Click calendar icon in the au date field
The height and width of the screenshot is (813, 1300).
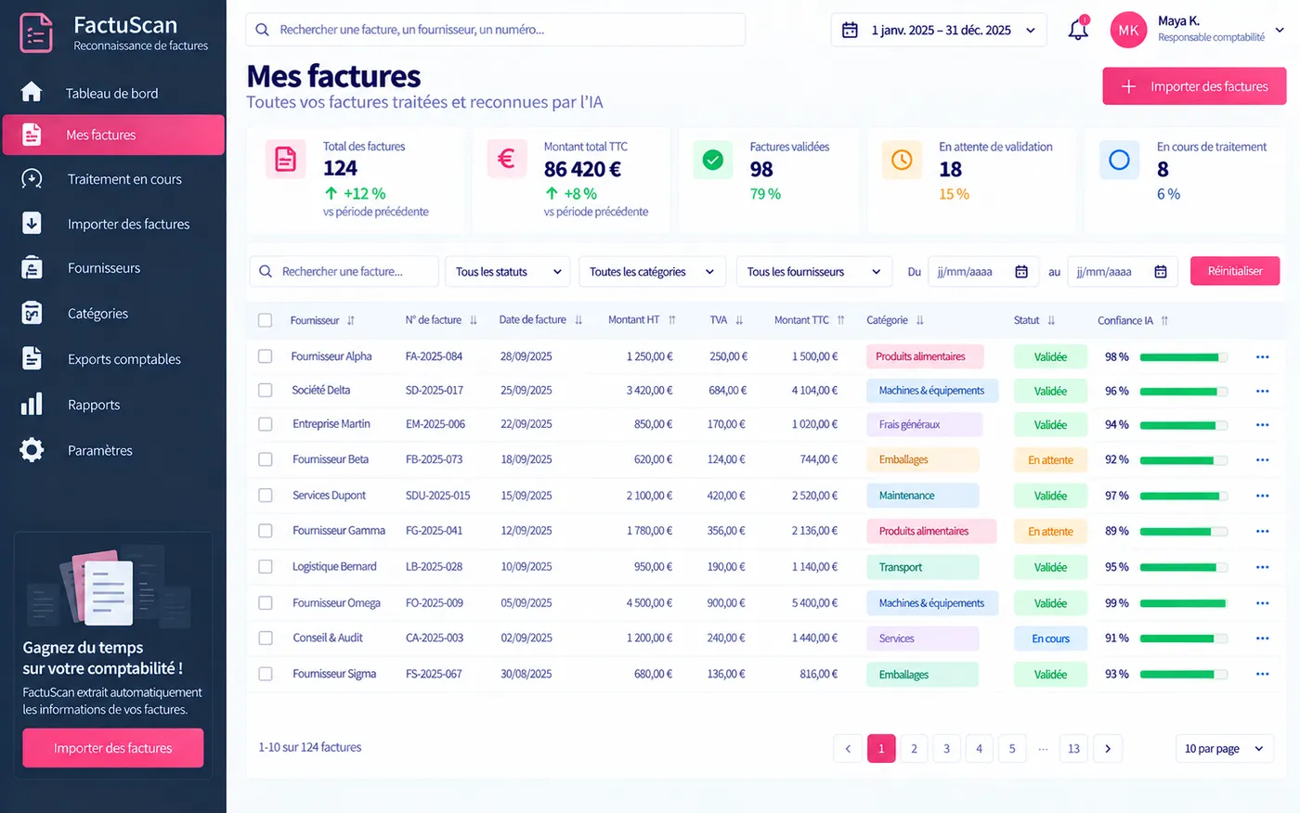coord(1161,272)
